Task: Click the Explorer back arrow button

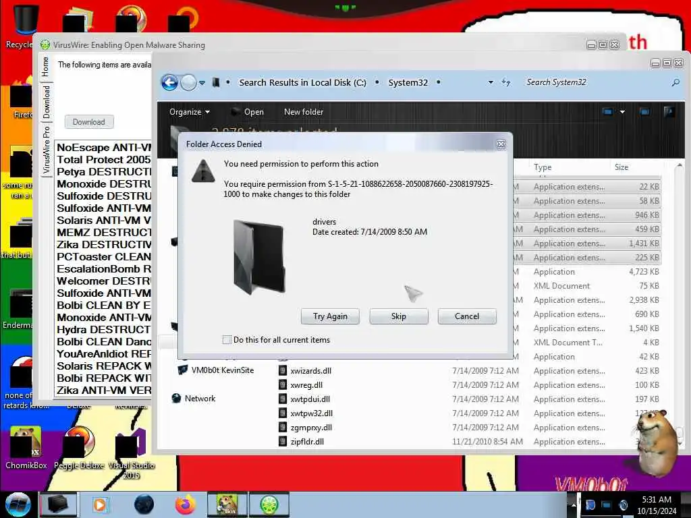Action: tap(169, 82)
